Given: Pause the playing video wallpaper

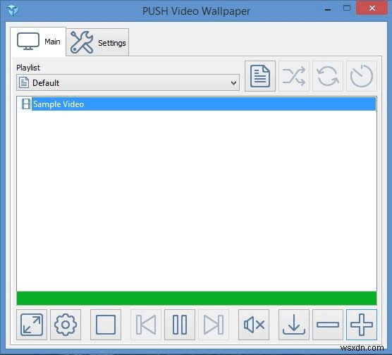Looking at the screenshot, I should (x=180, y=325).
